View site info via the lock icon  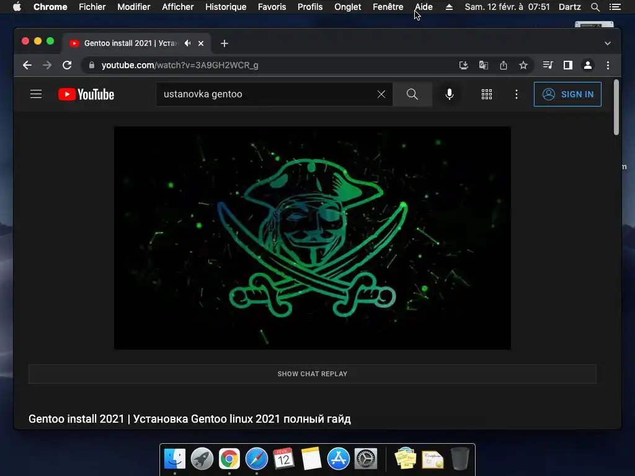click(x=92, y=65)
